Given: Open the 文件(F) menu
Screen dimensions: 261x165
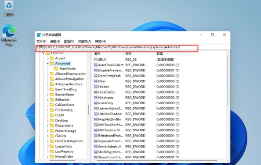Looking at the screenshot, I should pyautogui.click(x=41, y=41).
